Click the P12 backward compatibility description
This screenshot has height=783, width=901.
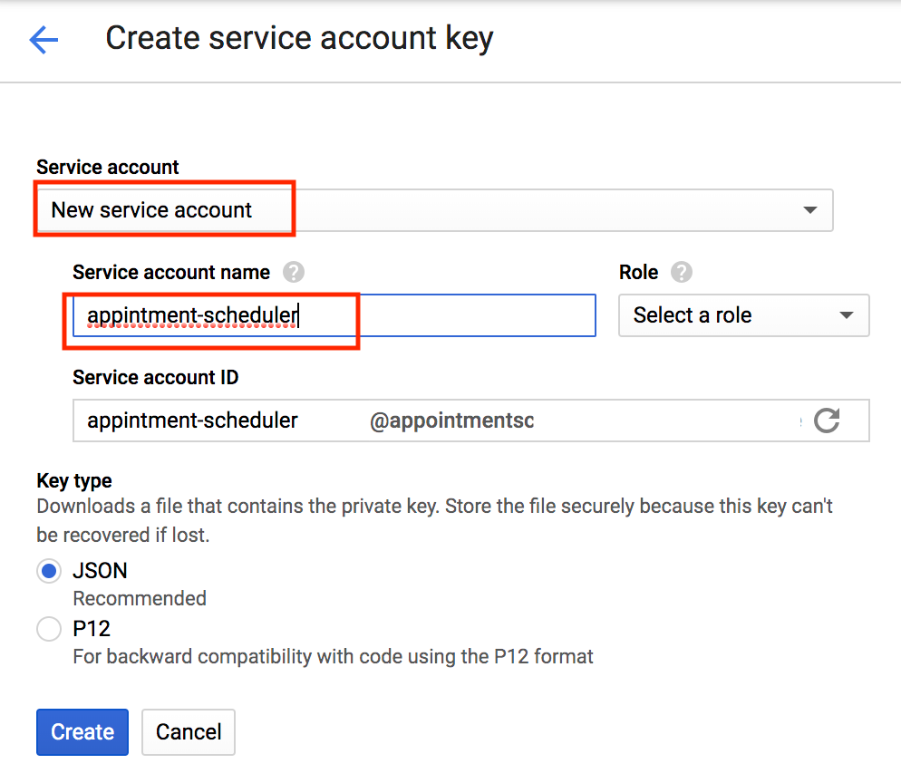(333, 656)
